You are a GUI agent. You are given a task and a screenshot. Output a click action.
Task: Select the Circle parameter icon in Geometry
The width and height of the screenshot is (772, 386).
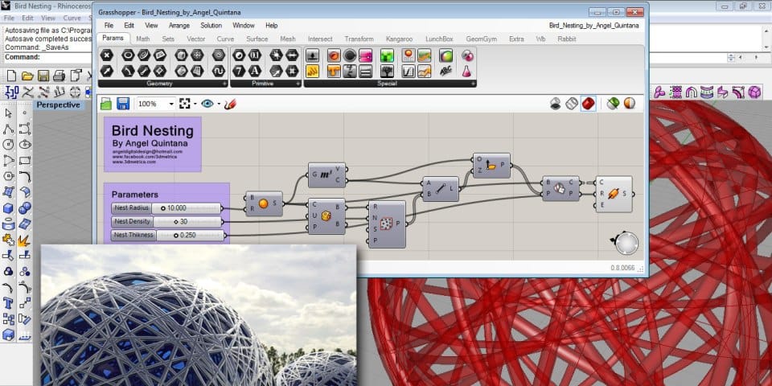point(128,55)
